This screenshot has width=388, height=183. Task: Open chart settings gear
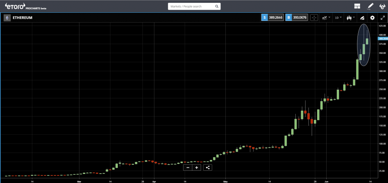(x=372, y=18)
